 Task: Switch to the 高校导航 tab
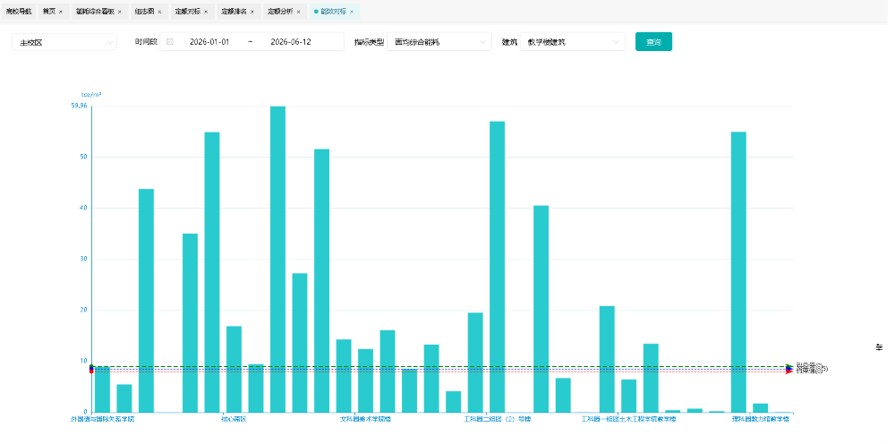click(18, 12)
